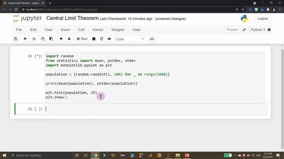Click the Windows Search for anything box
This screenshot has height=159, width=284.
41,155
